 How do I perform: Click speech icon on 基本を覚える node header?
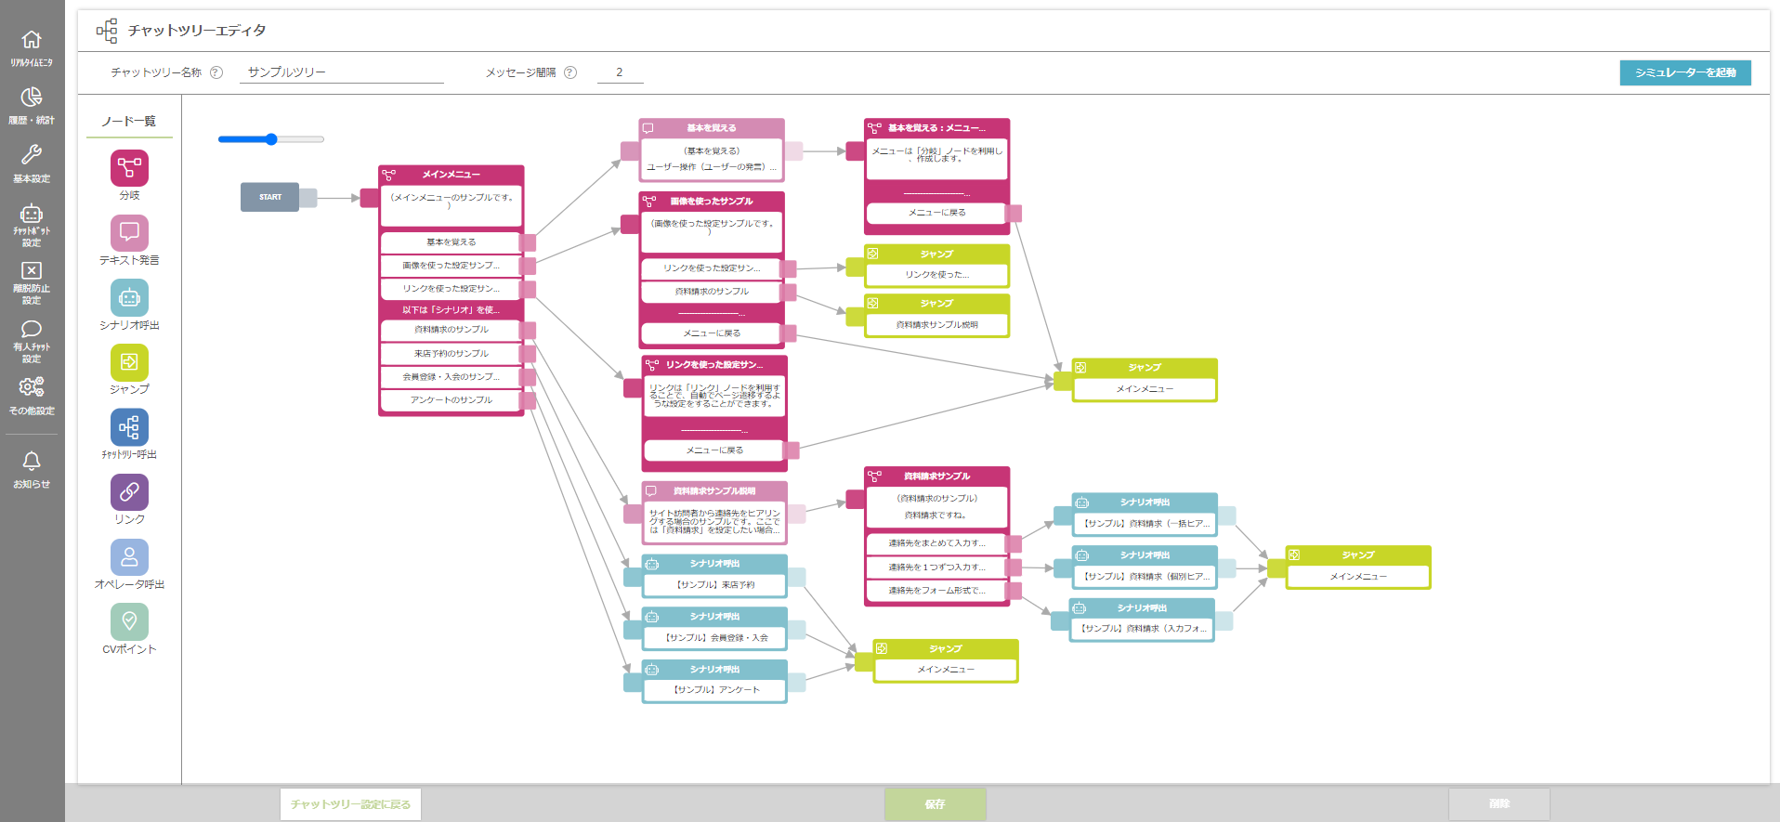pos(648,128)
